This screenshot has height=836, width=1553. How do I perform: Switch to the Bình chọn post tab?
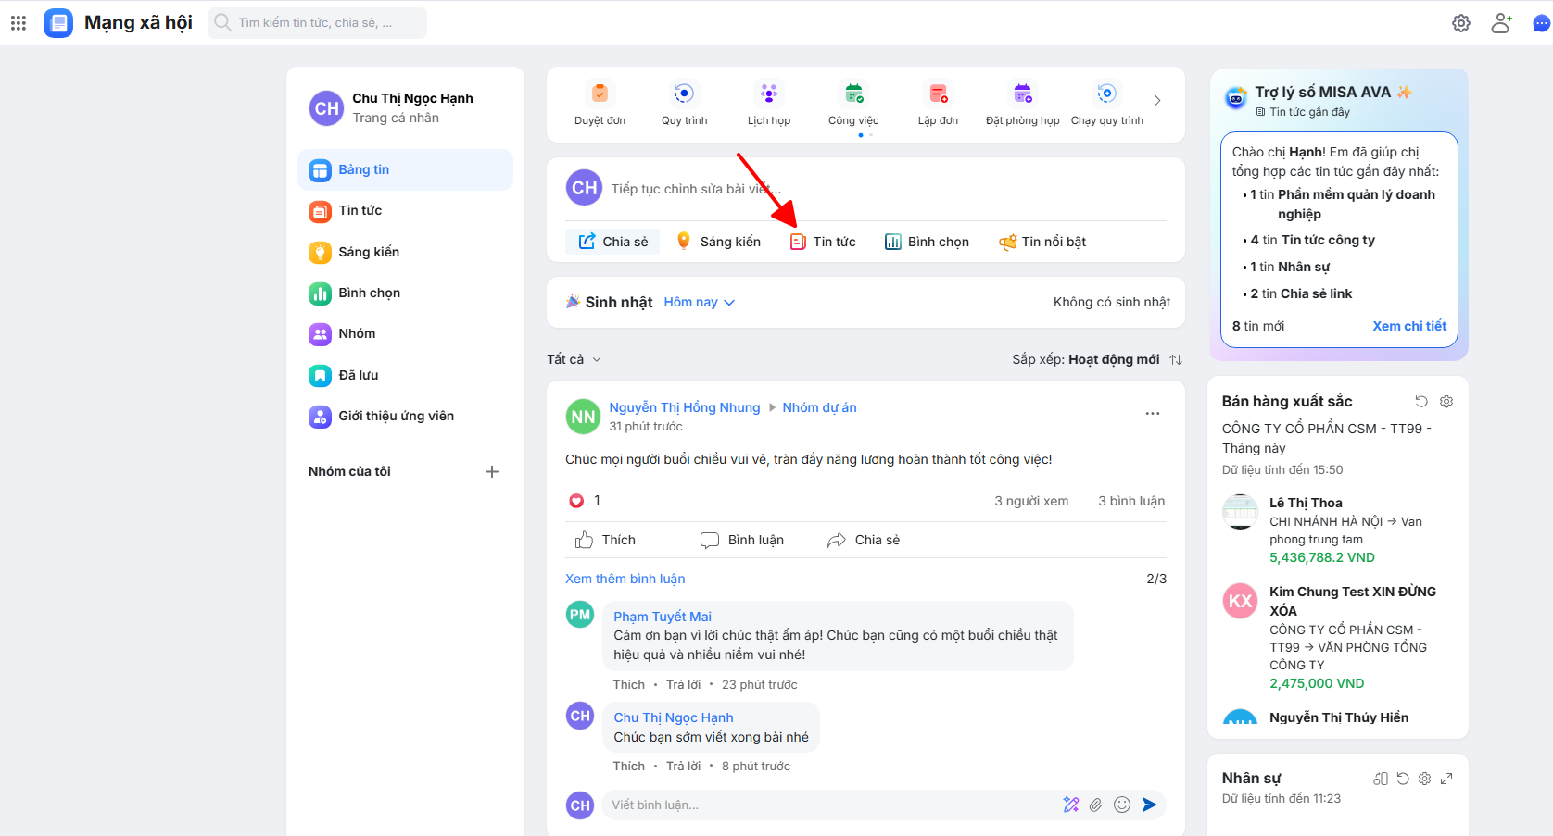(x=927, y=242)
